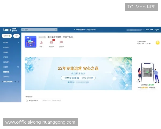Collapse the 自定义文件夹 custom folders triangle
This screenshot has height=129, width=161.
click(x=2, y=81)
